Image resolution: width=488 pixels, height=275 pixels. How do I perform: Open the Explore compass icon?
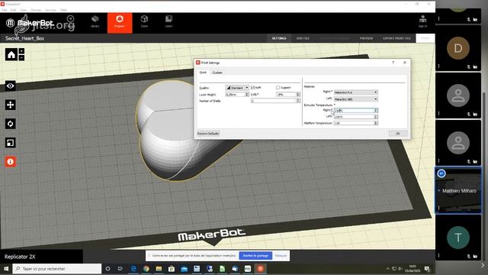click(71, 19)
